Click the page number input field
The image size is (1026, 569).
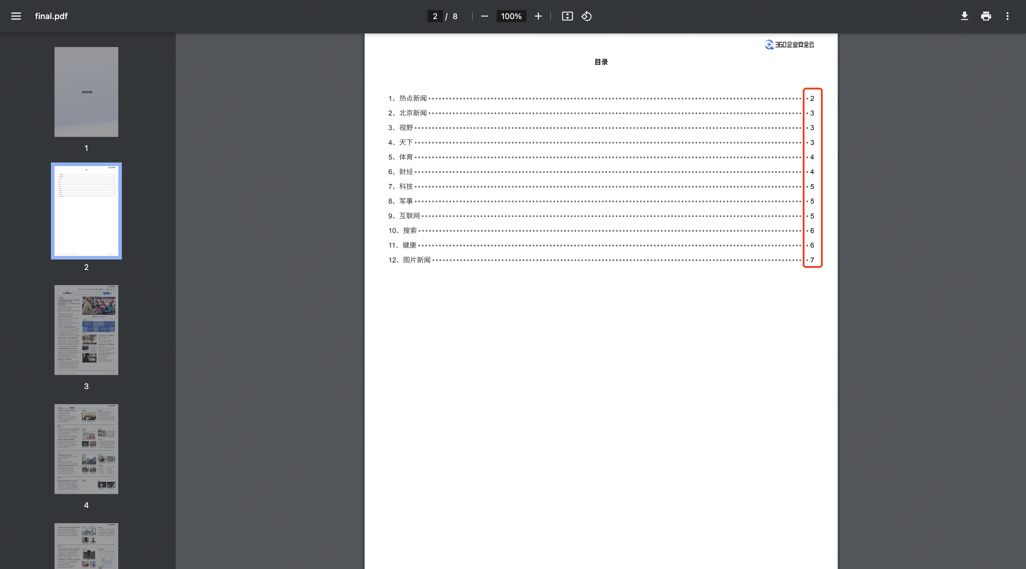(435, 16)
